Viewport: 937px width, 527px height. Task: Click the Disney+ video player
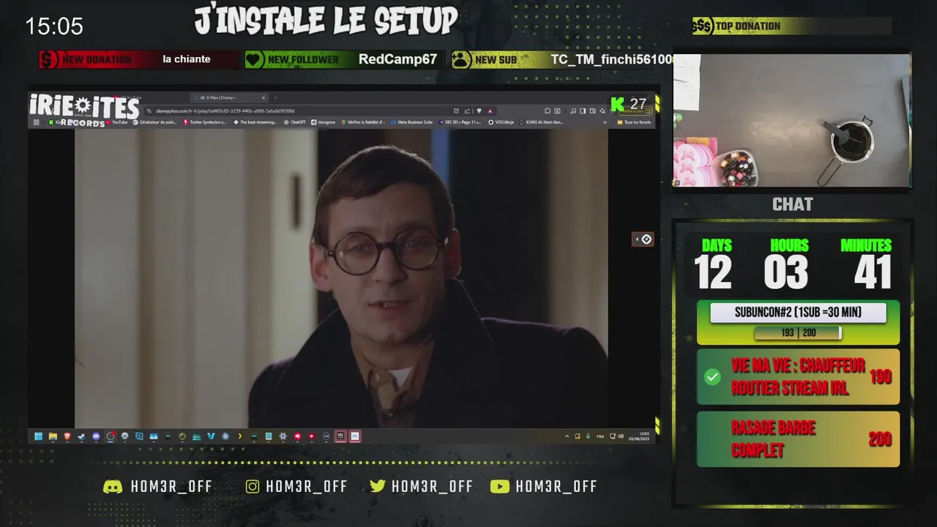click(x=341, y=278)
